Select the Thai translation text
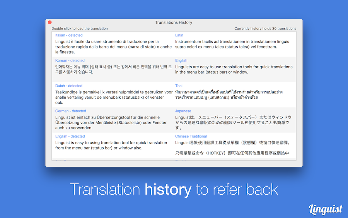This screenshot has height=218, width=348. click(229, 94)
